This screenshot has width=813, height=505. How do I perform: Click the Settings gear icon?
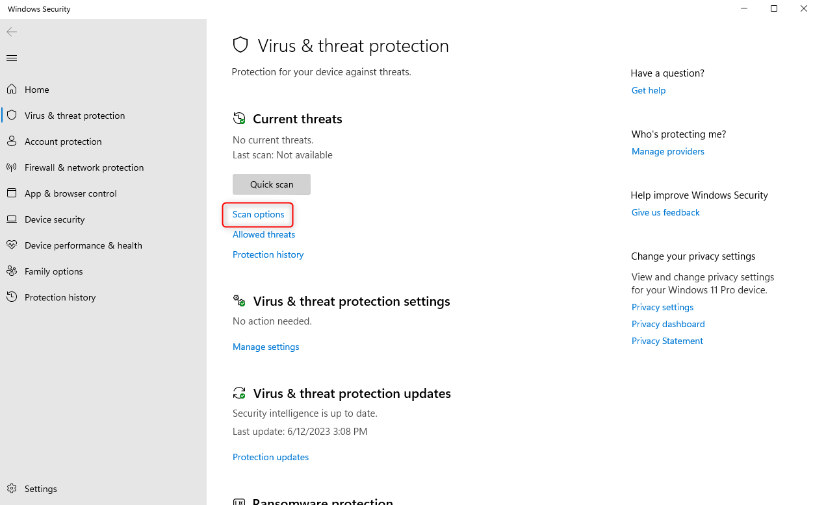click(12, 489)
